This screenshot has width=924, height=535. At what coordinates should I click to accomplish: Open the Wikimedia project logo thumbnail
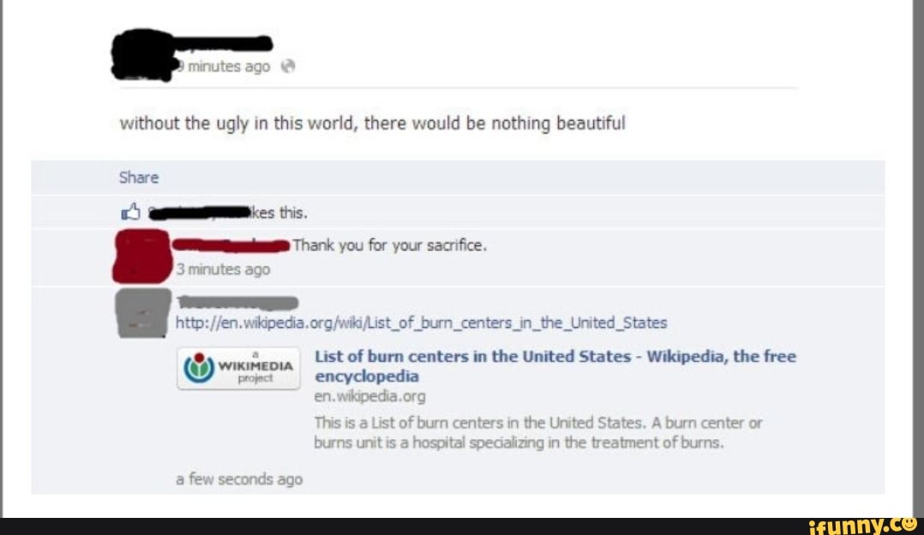coord(238,368)
